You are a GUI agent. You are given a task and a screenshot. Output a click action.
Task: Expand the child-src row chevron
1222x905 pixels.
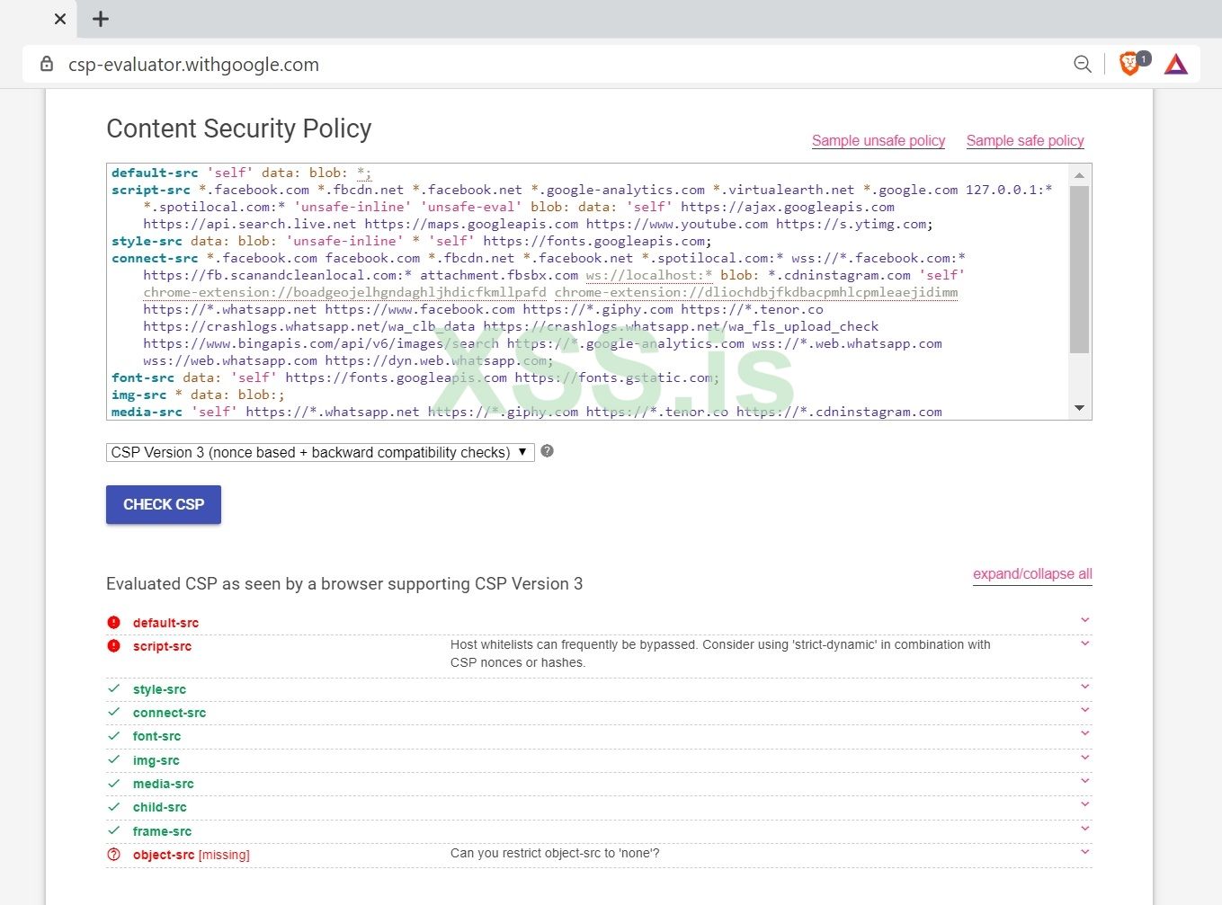(x=1085, y=804)
